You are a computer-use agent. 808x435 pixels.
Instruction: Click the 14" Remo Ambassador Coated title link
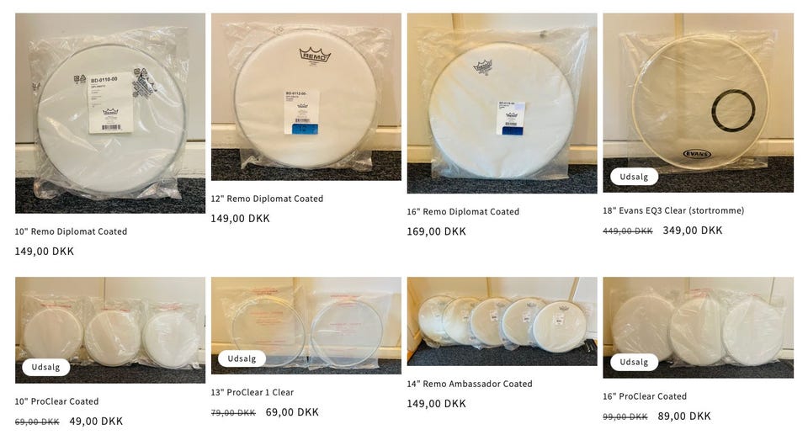point(470,384)
